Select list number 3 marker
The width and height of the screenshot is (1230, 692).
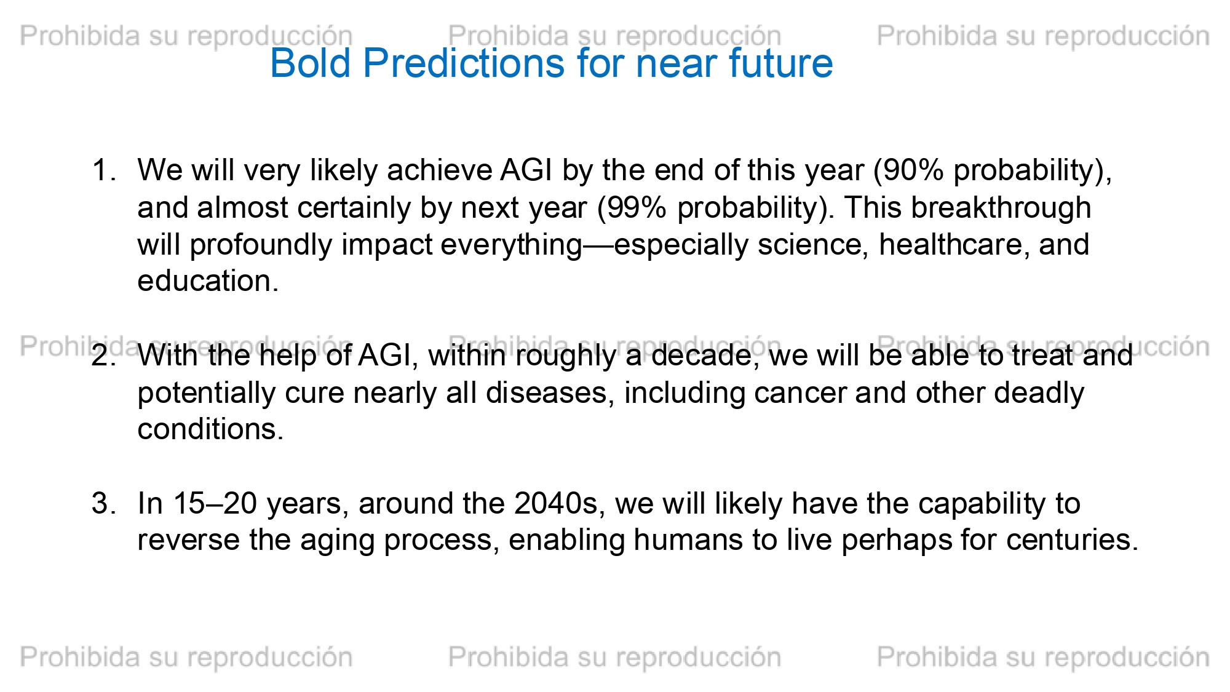pos(104,504)
